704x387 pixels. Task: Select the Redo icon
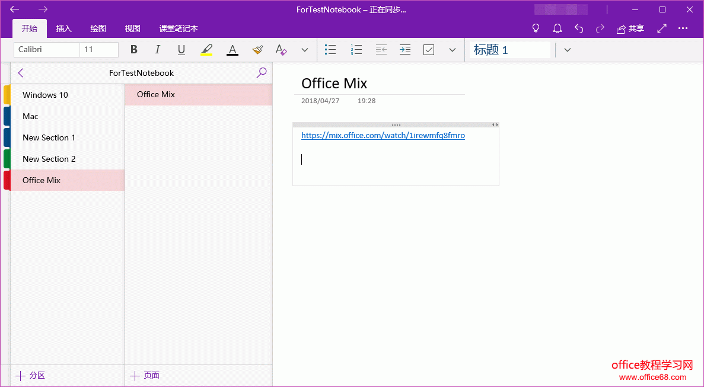(600, 28)
